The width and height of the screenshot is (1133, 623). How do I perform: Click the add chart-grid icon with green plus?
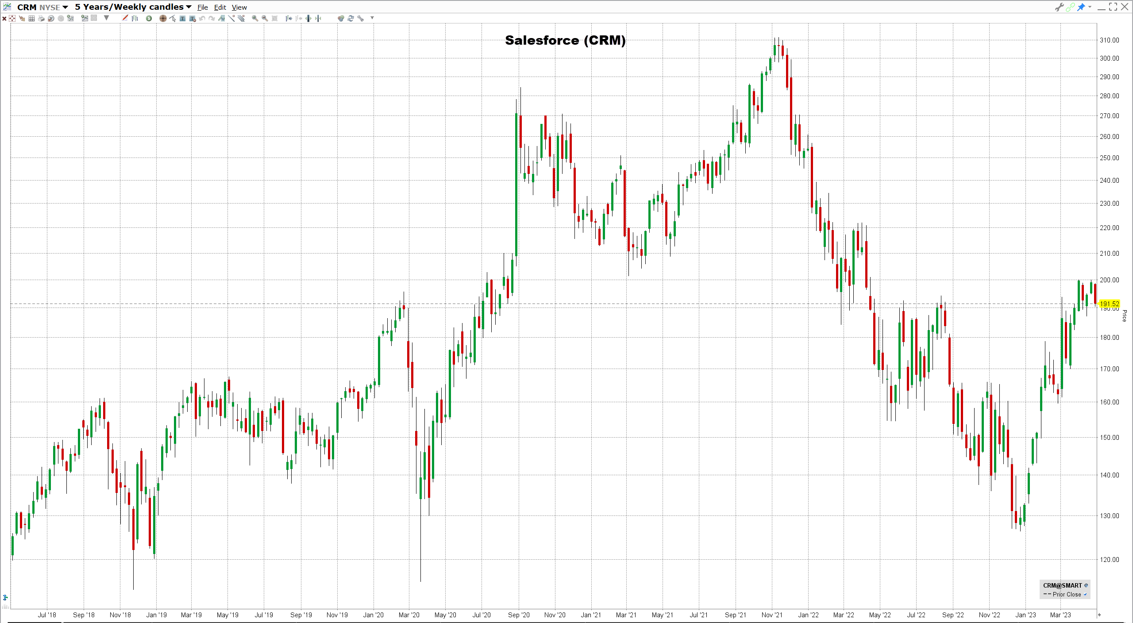coord(70,19)
